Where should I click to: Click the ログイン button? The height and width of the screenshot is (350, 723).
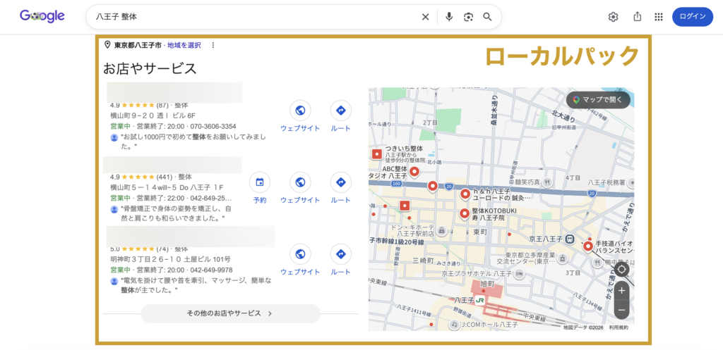693,17
